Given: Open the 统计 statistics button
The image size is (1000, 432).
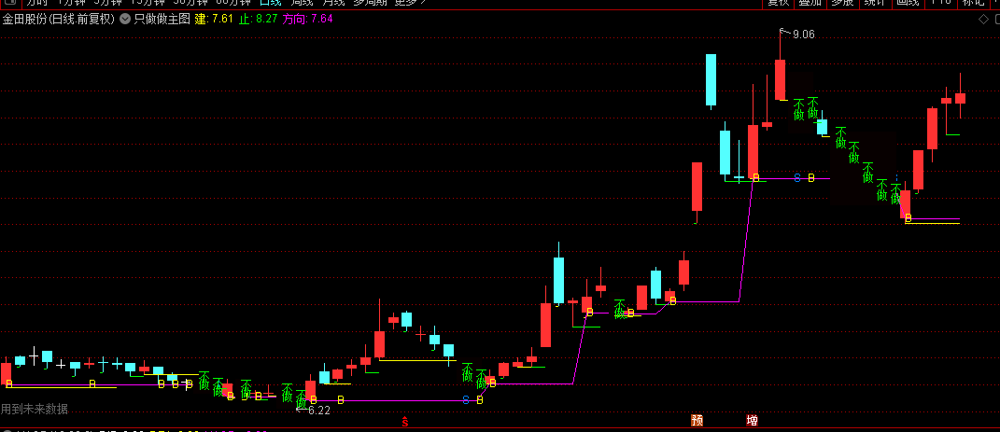Looking at the screenshot, I should (874, 3).
